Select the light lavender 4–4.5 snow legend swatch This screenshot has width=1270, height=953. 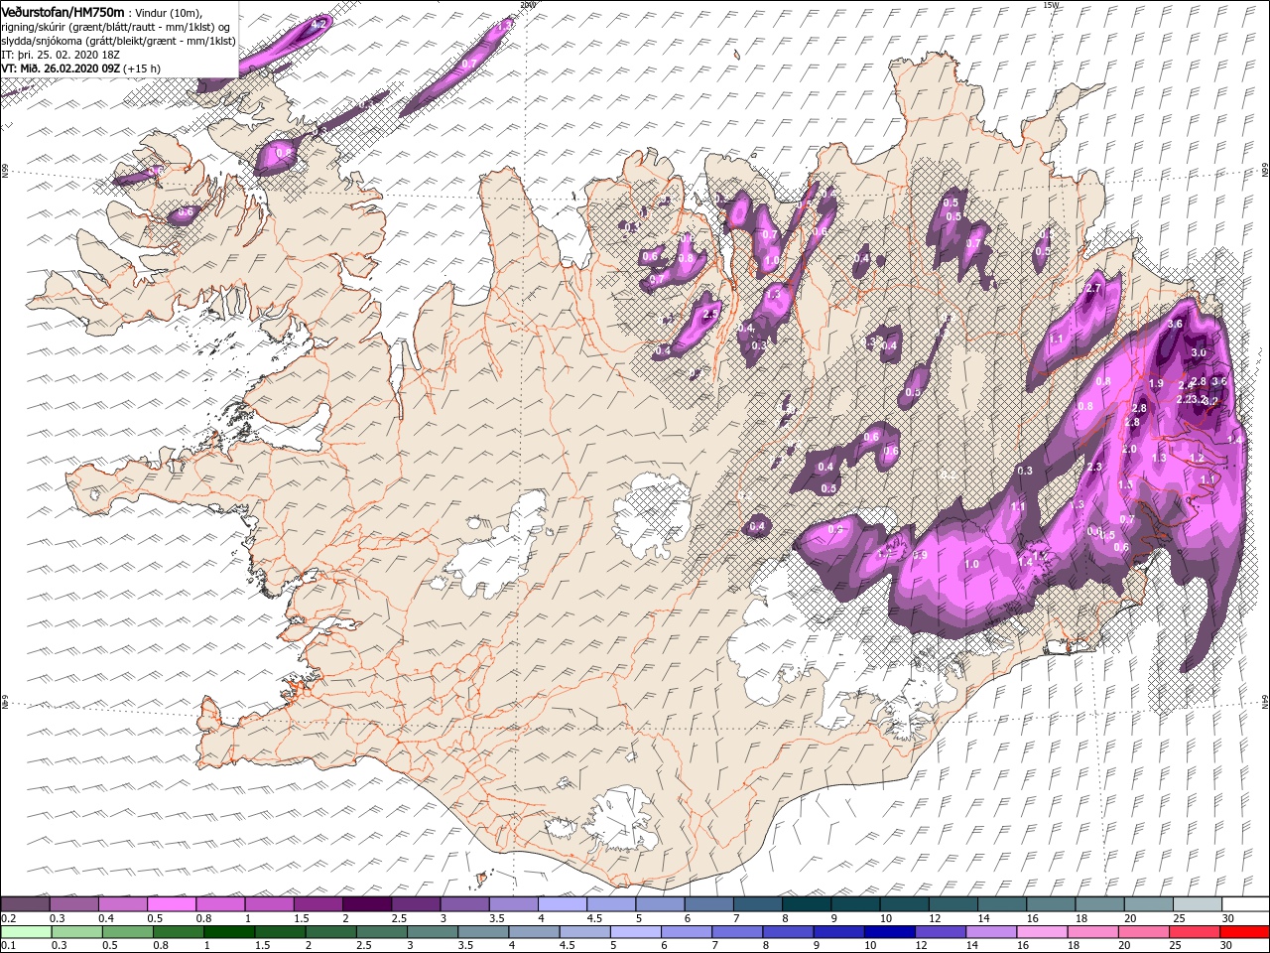[x=563, y=903]
